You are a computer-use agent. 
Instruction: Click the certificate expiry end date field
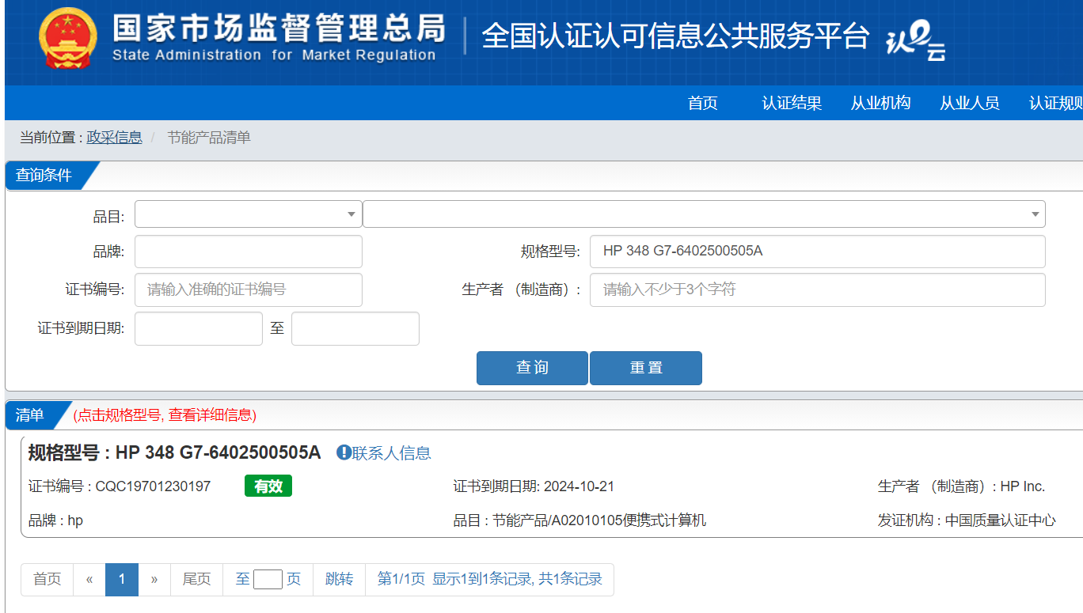pyautogui.click(x=355, y=328)
